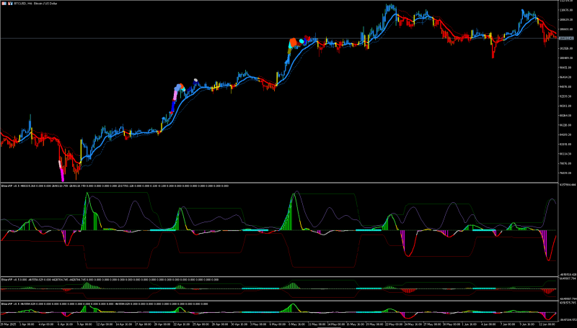The height and width of the screenshot is (328, 577).
Task: Click the highlighted current price label on the price axis
Action: click(566, 38)
